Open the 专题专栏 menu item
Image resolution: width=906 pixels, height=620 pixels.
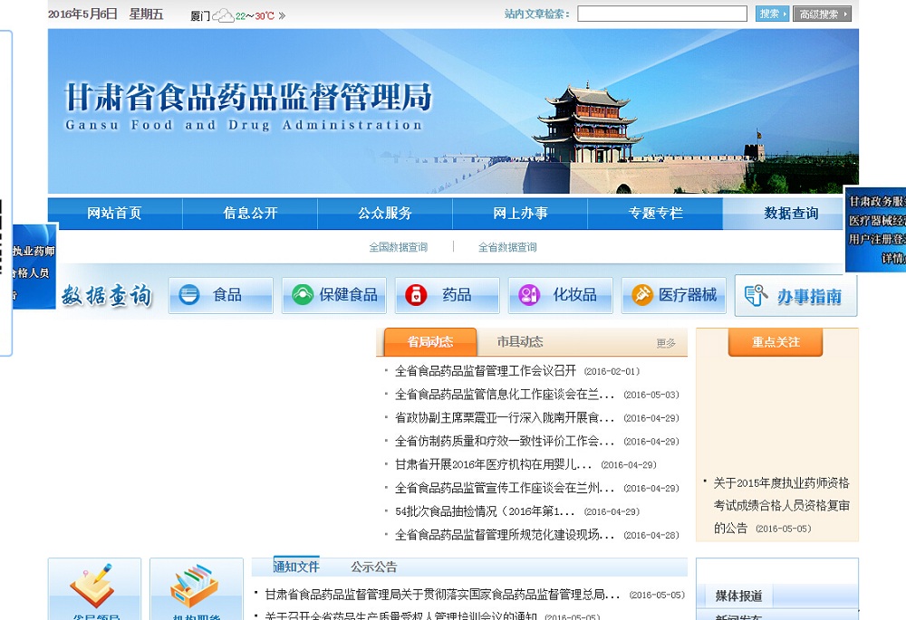[655, 213]
